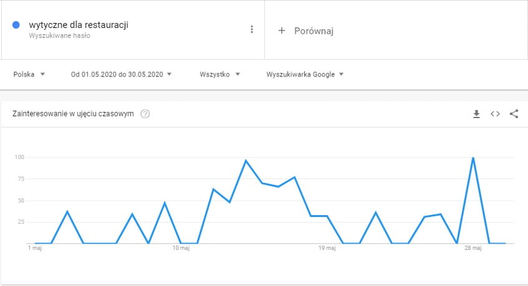Expand the Polska country dropdown
This screenshot has height=286, width=528.
(x=29, y=74)
